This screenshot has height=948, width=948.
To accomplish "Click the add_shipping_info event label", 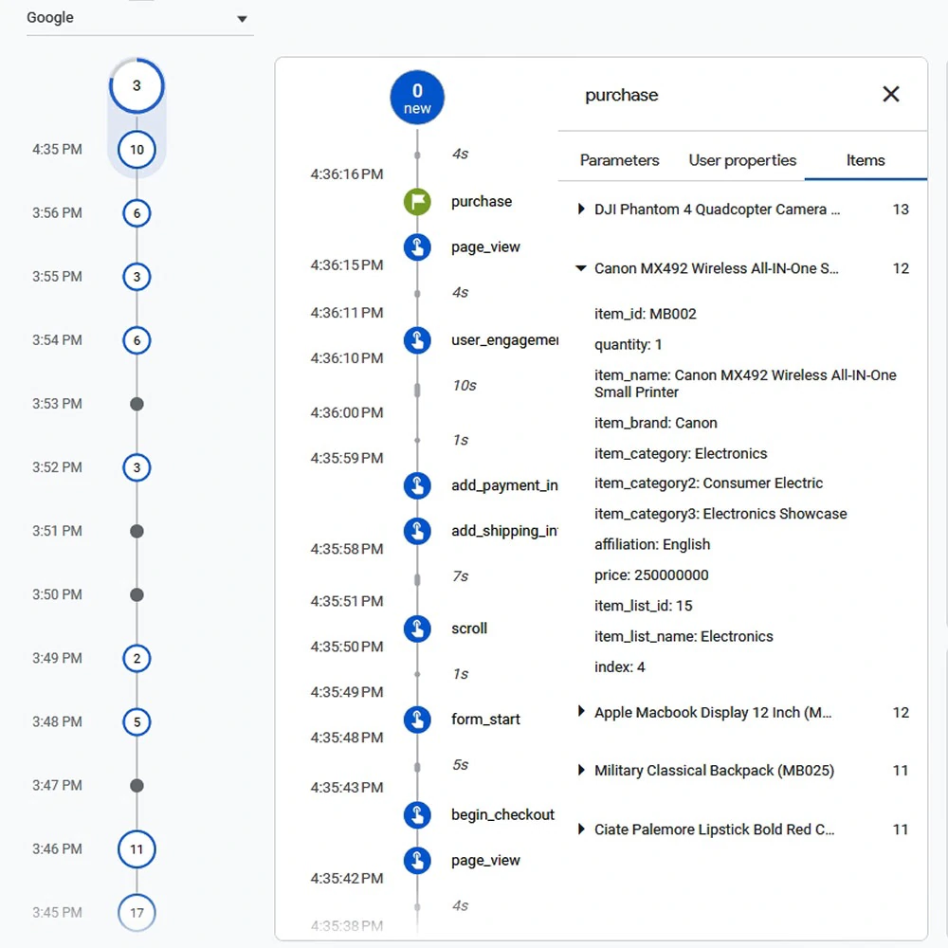I will [504, 531].
